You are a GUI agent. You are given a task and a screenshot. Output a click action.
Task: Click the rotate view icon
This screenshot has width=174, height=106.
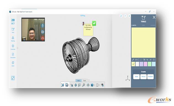tap(72, 85)
